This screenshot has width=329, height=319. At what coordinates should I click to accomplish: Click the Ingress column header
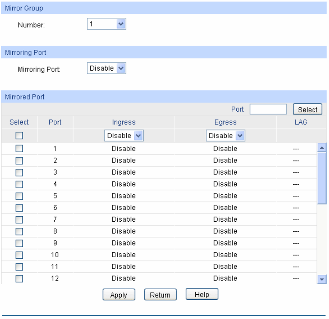click(x=124, y=122)
